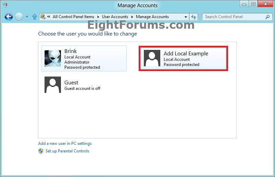The image size is (275, 177).
Task: Click Add a new user in PC settings
Action: coord(65,144)
